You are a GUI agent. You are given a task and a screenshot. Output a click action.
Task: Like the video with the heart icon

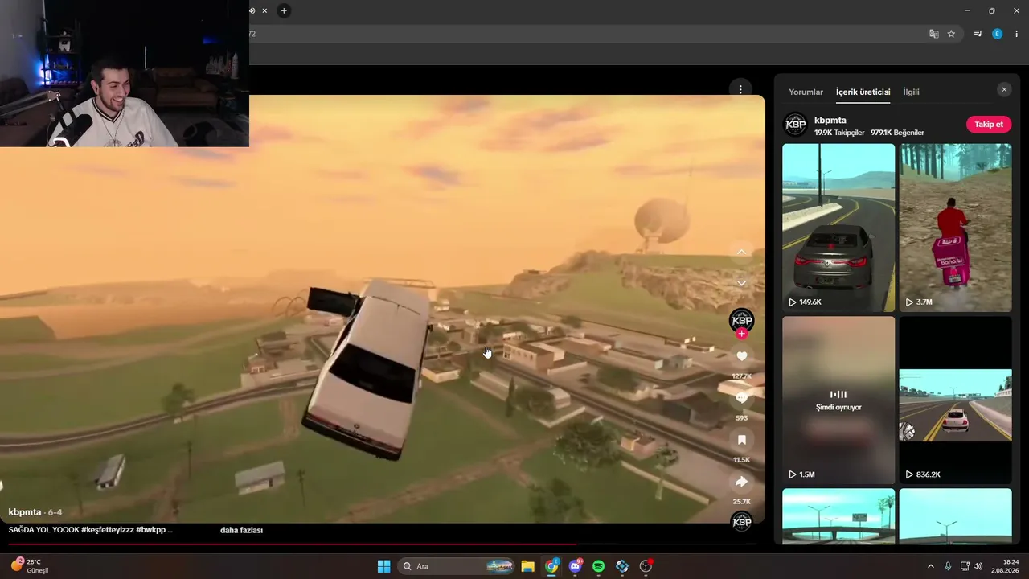pos(741,356)
